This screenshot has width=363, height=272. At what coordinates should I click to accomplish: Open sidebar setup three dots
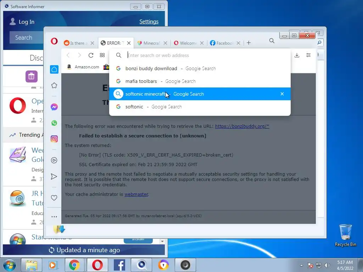point(54,217)
